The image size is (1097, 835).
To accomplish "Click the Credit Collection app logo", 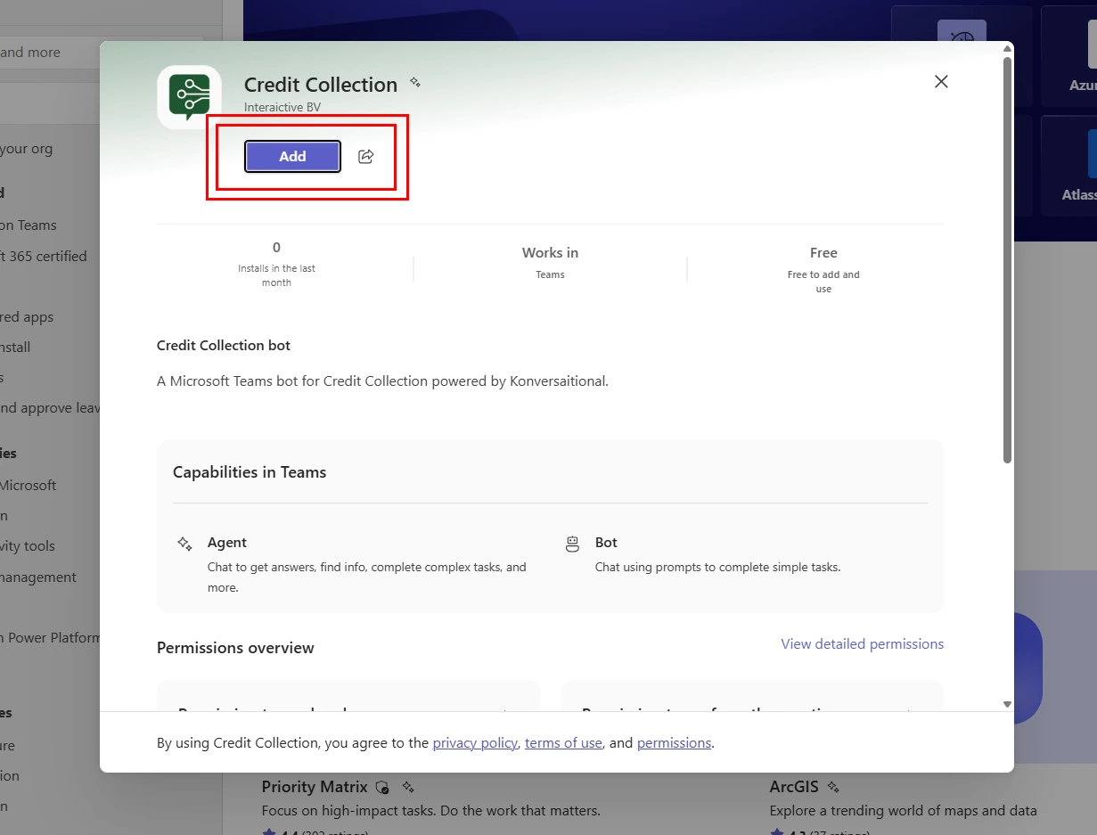I will pyautogui.click(x=189, y=97).
